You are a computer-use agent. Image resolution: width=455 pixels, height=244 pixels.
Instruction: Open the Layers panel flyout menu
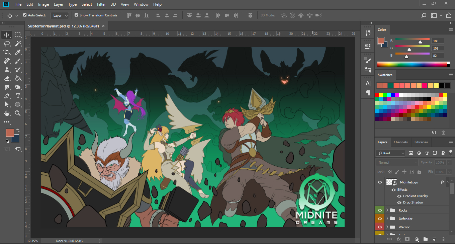tap(451, 142)
